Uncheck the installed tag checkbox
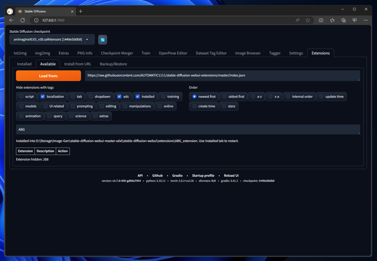The height and width of the screenshot is (261, 377). tap(137, 97)
